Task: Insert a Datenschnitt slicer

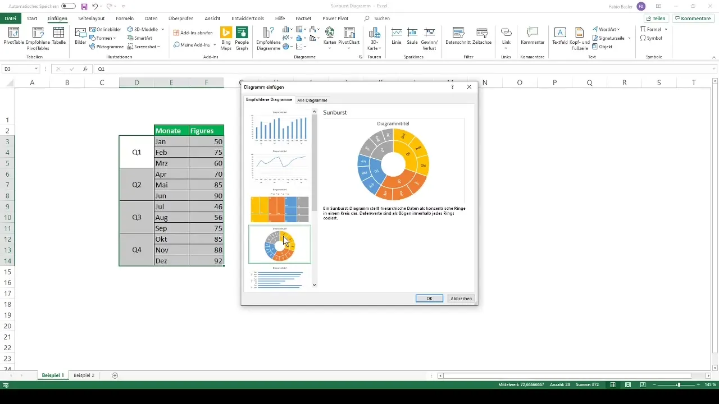Action: (458, 36)
